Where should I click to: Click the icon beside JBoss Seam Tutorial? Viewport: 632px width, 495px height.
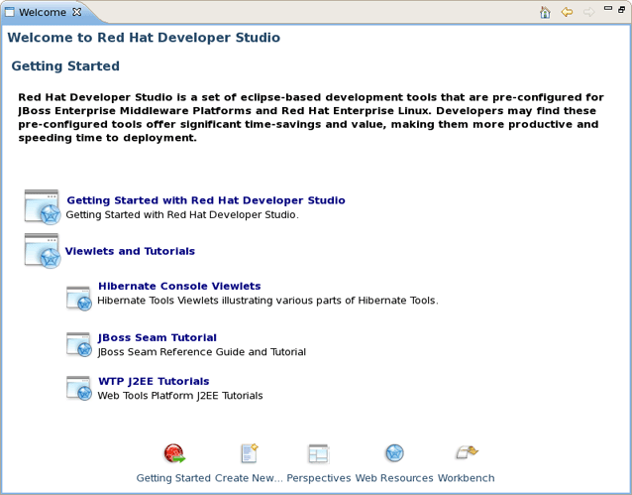click(x=79, y=344)
